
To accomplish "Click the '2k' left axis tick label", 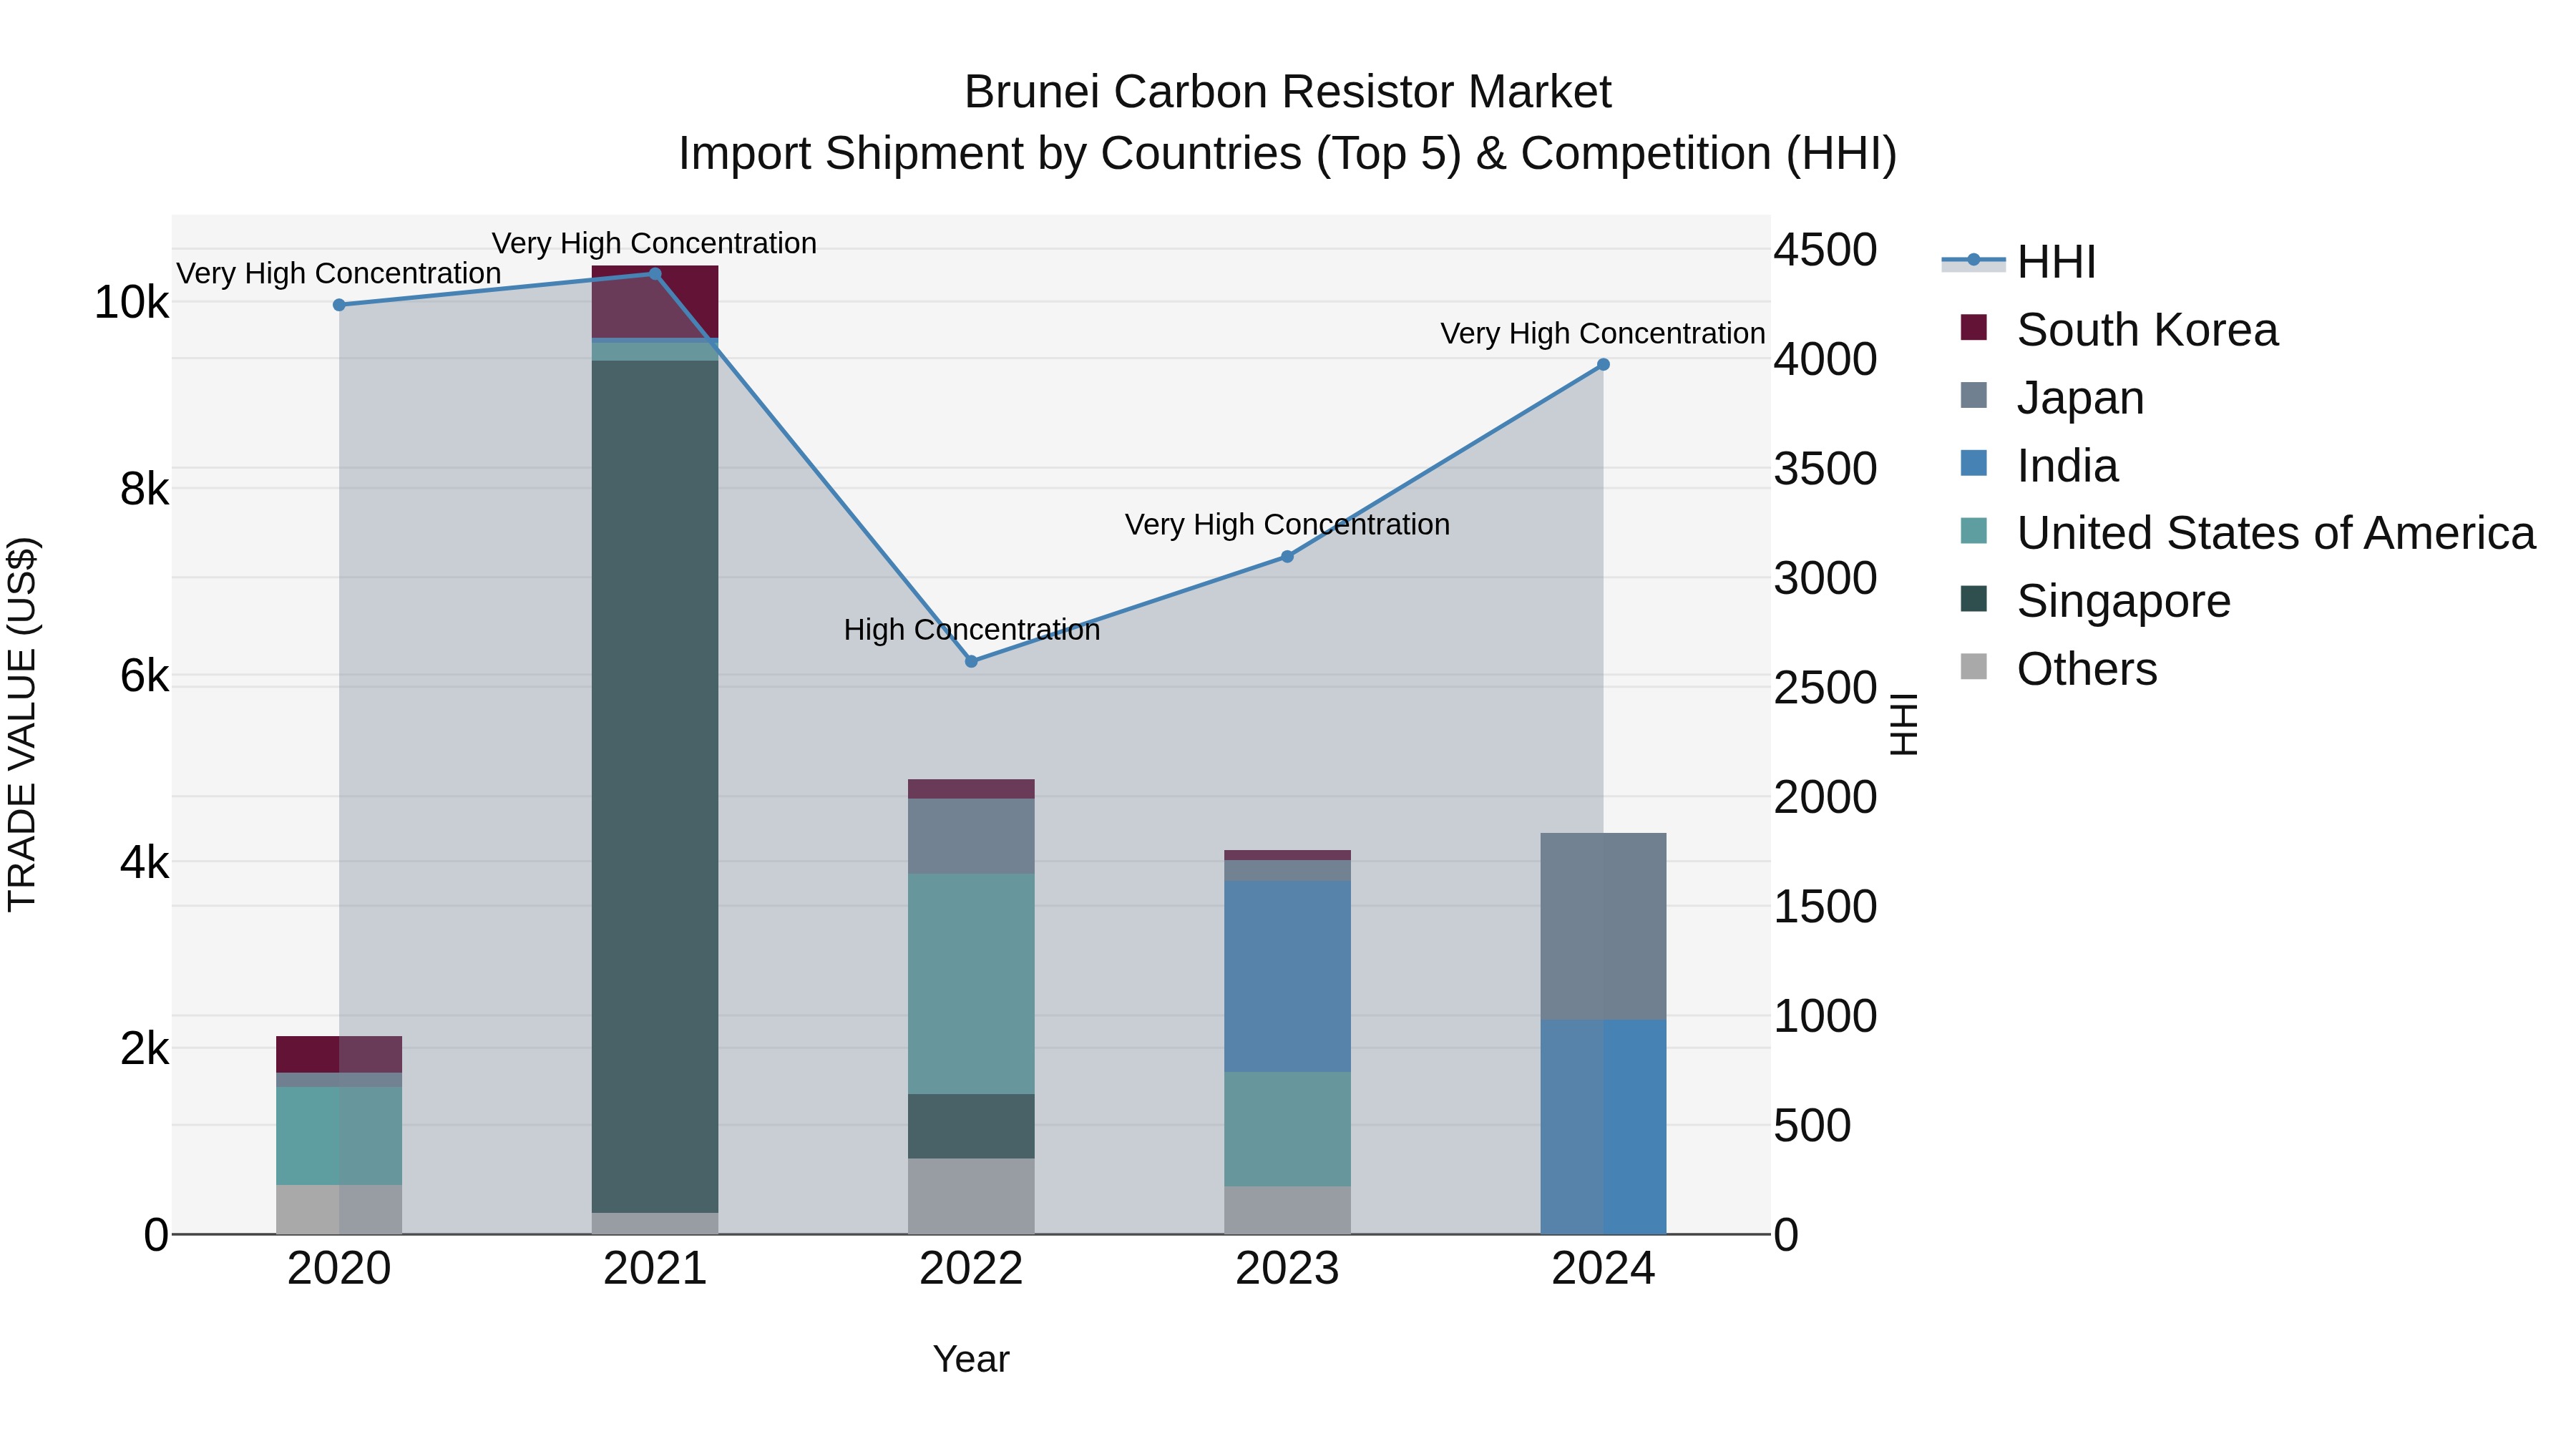I will tap(145, 1048).
